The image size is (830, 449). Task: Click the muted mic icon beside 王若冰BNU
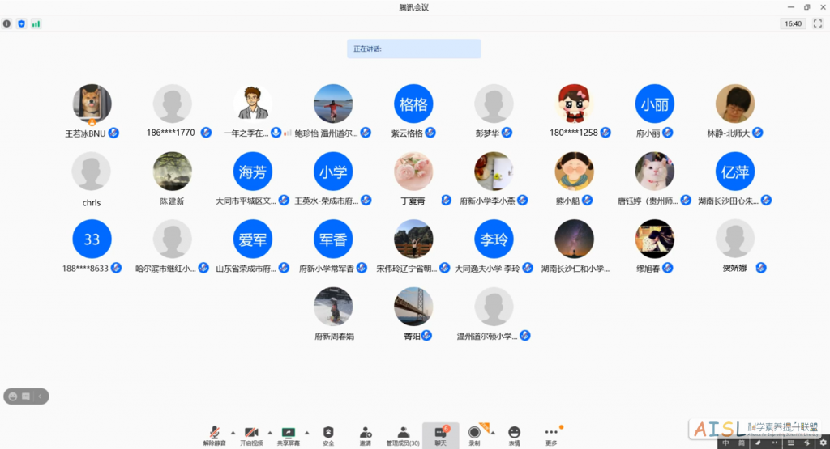[113, 133]
